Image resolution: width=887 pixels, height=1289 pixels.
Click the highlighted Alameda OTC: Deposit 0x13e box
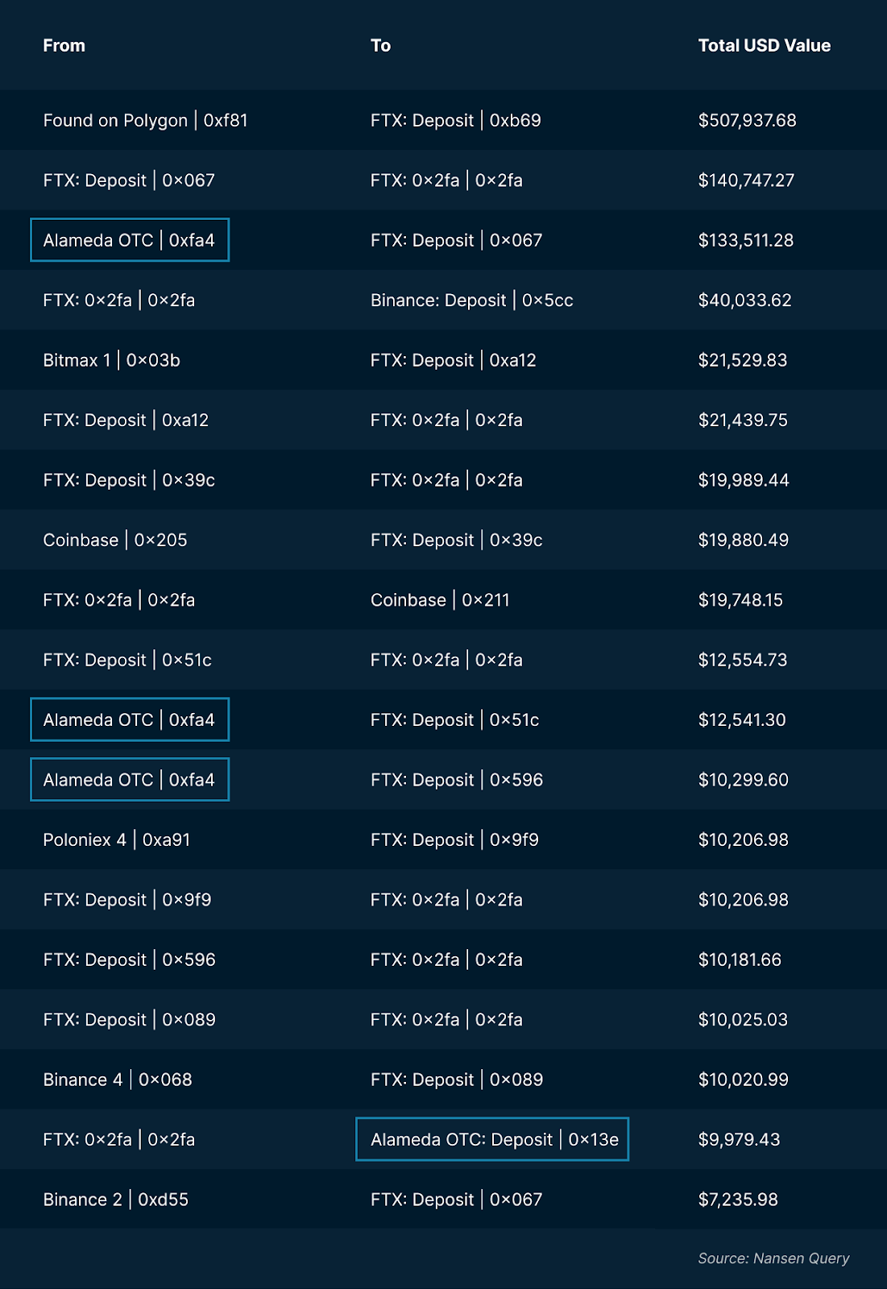492,1139
